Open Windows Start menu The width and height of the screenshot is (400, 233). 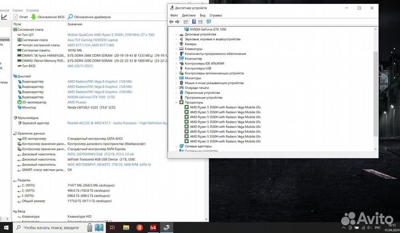[x=6, y=227]
